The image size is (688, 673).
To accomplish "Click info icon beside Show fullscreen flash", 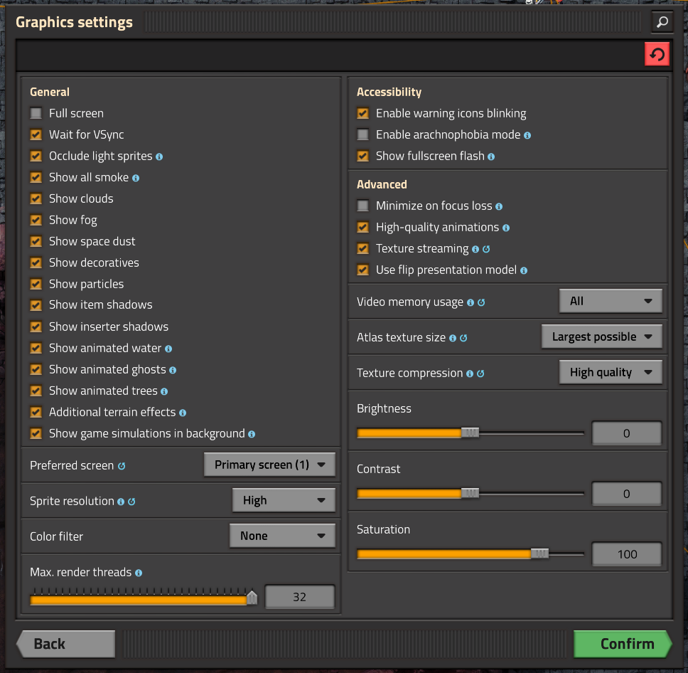I will 491,157.
